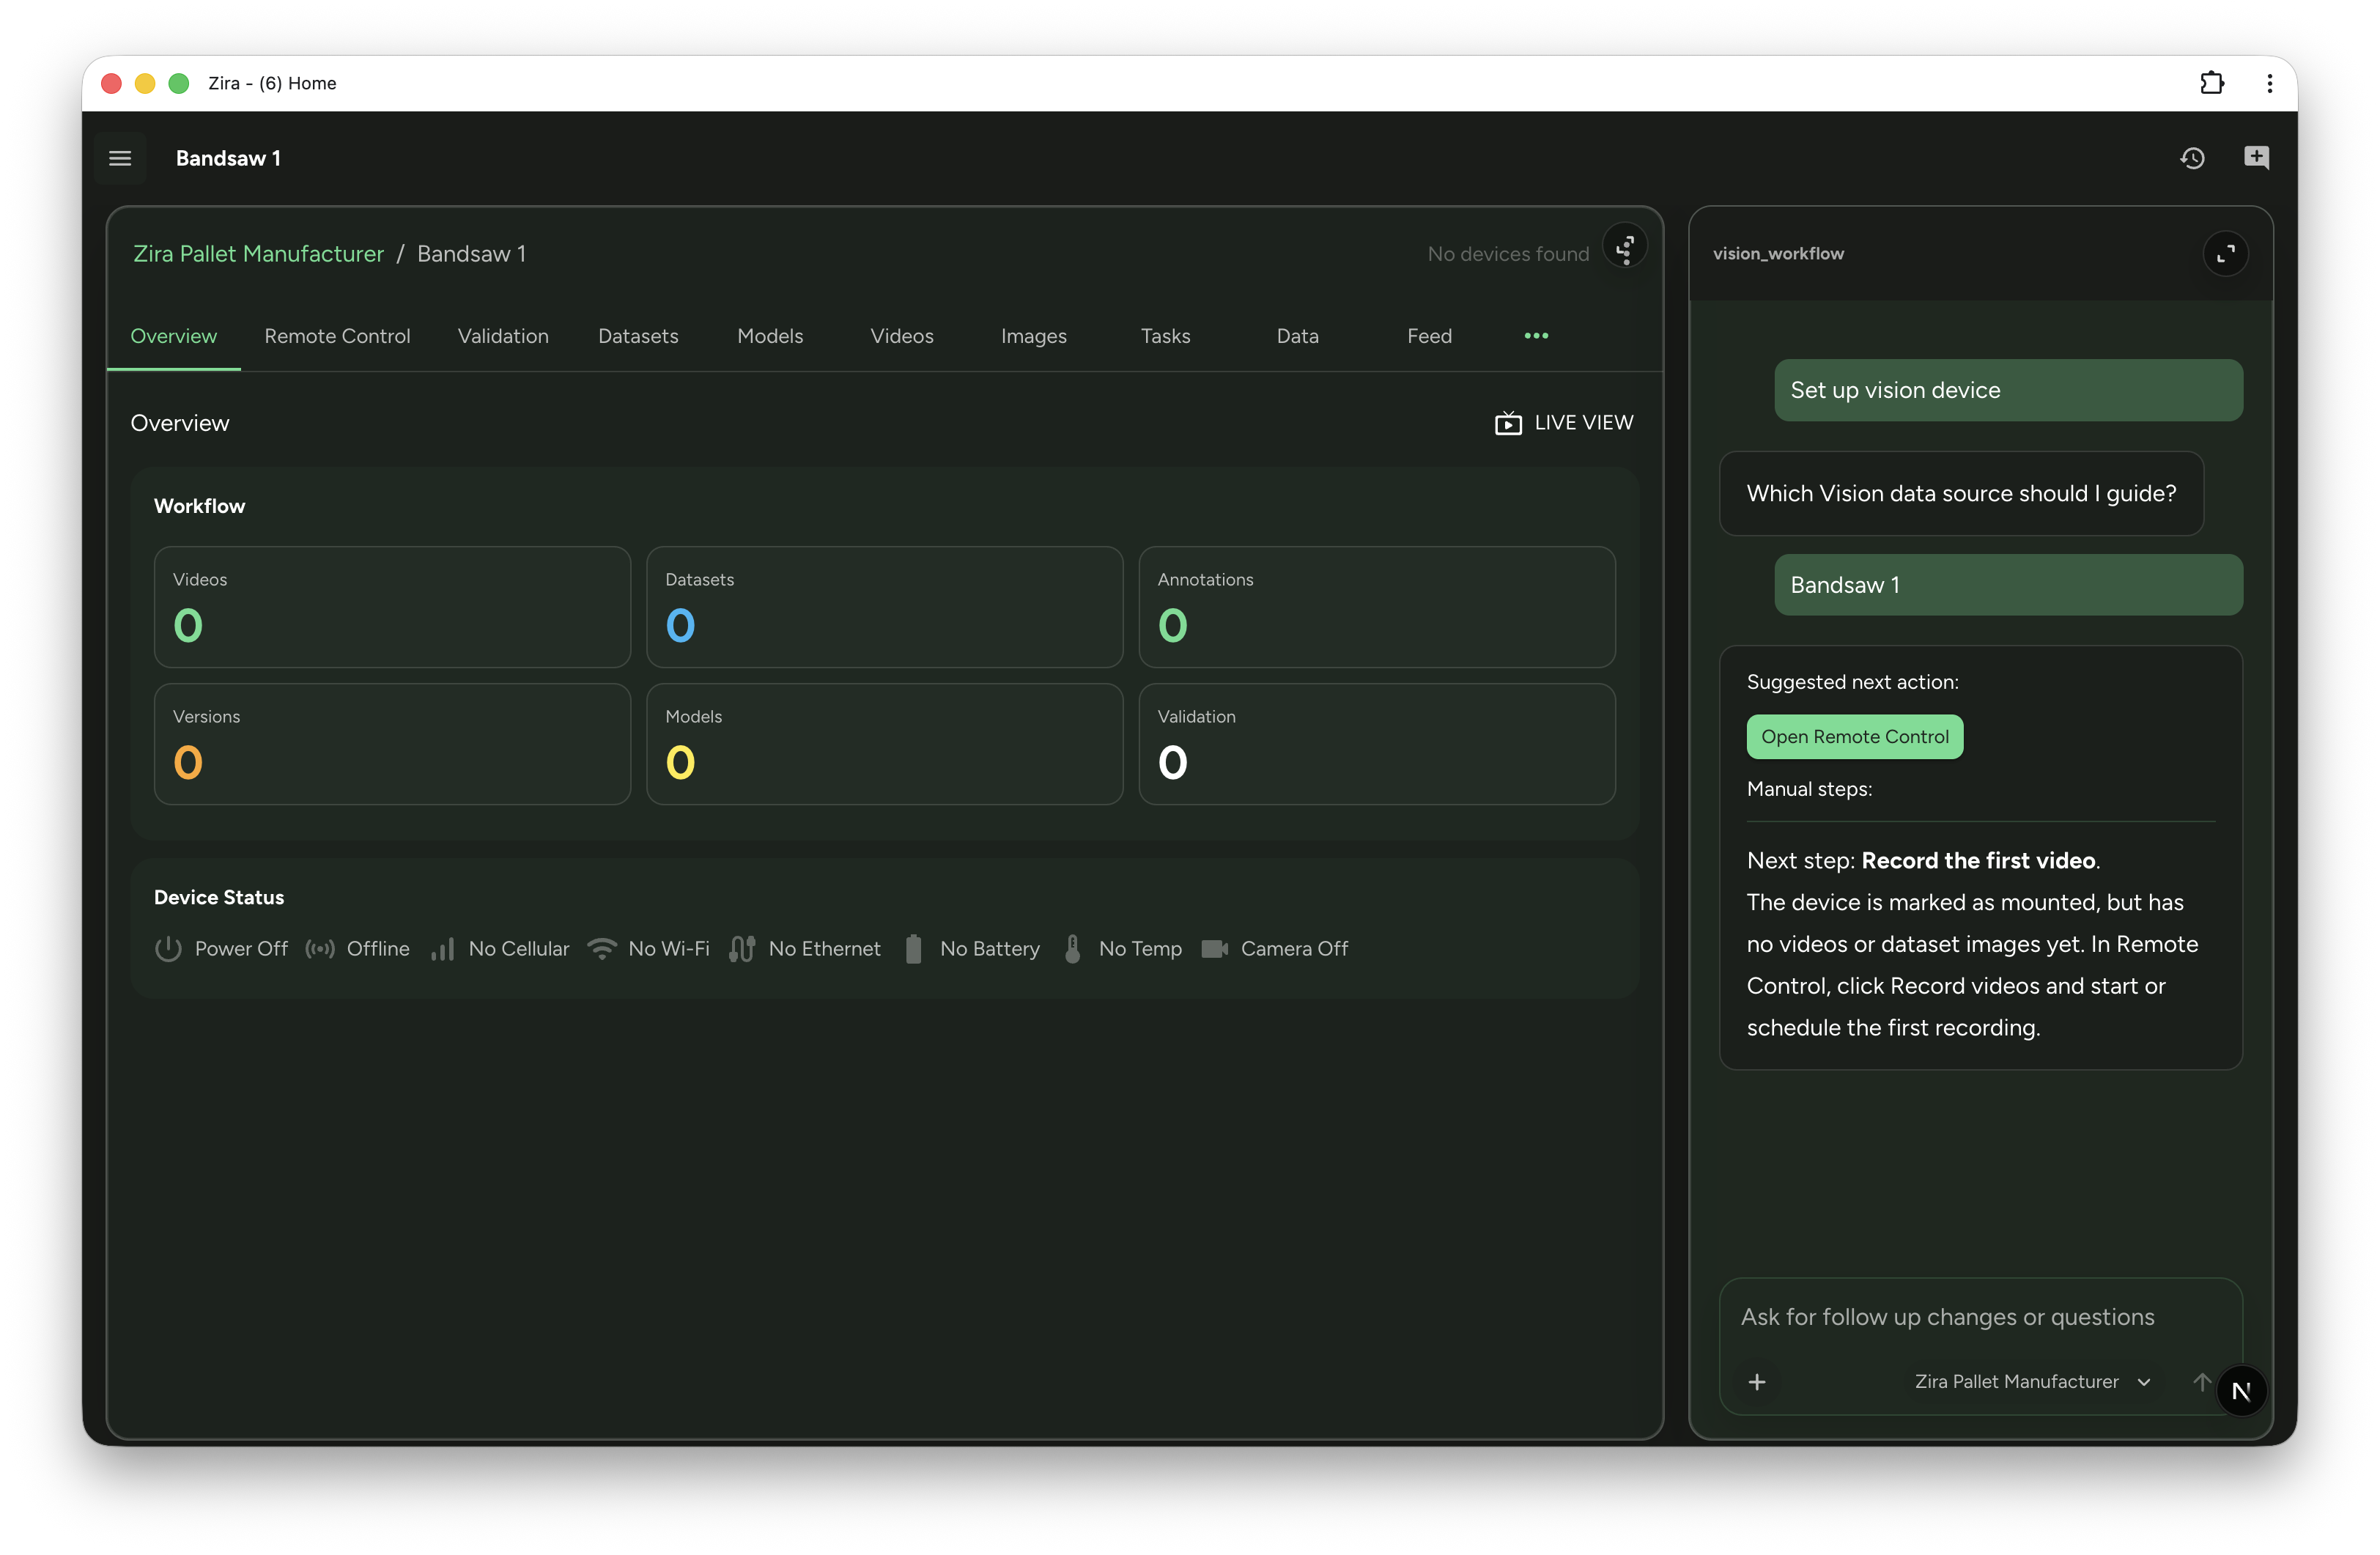2380x1555 pixels.
Task: Open the Annotations workflow count card
Action: [x=1377, y=607]
